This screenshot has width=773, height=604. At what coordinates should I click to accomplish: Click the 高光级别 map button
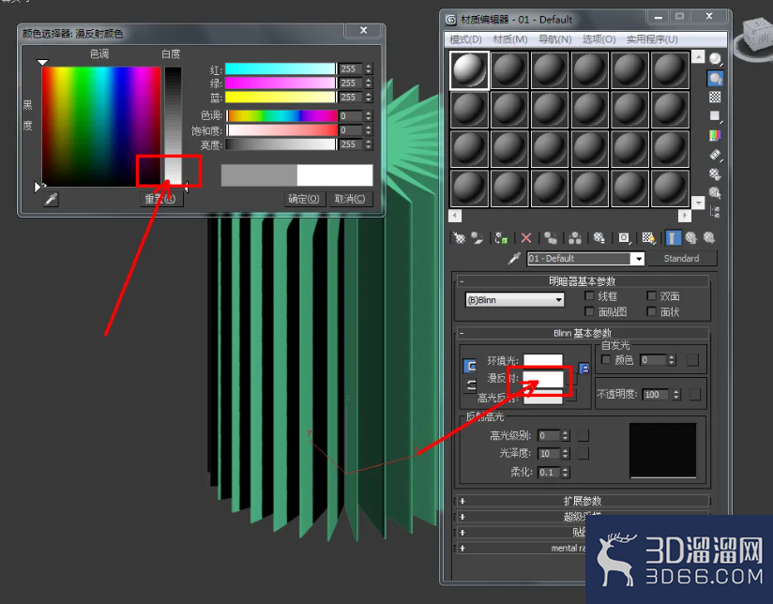point(584,435)
